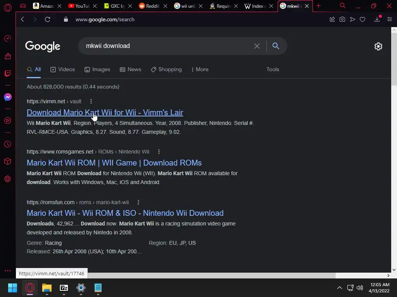Open Mario Kart Wii ROM romsgames link
Viewport: 397px width, 297px height.
[114, 163]
